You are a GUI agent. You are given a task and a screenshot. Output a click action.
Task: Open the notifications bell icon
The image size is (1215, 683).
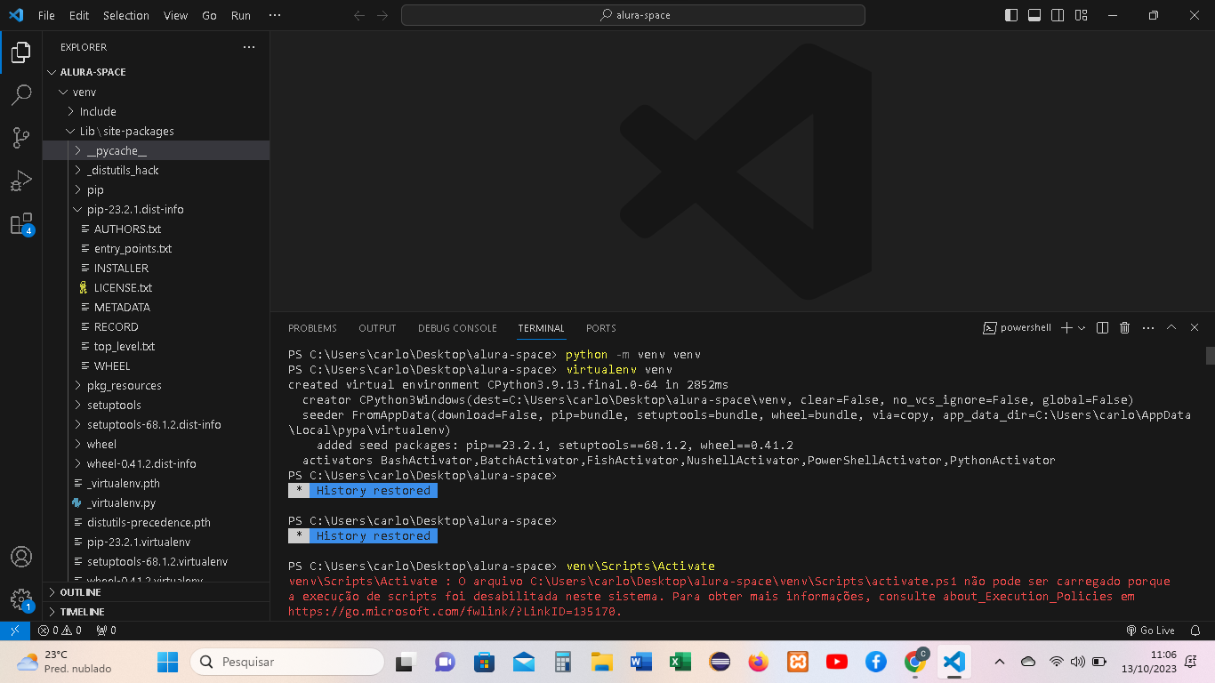(1196, 631)
